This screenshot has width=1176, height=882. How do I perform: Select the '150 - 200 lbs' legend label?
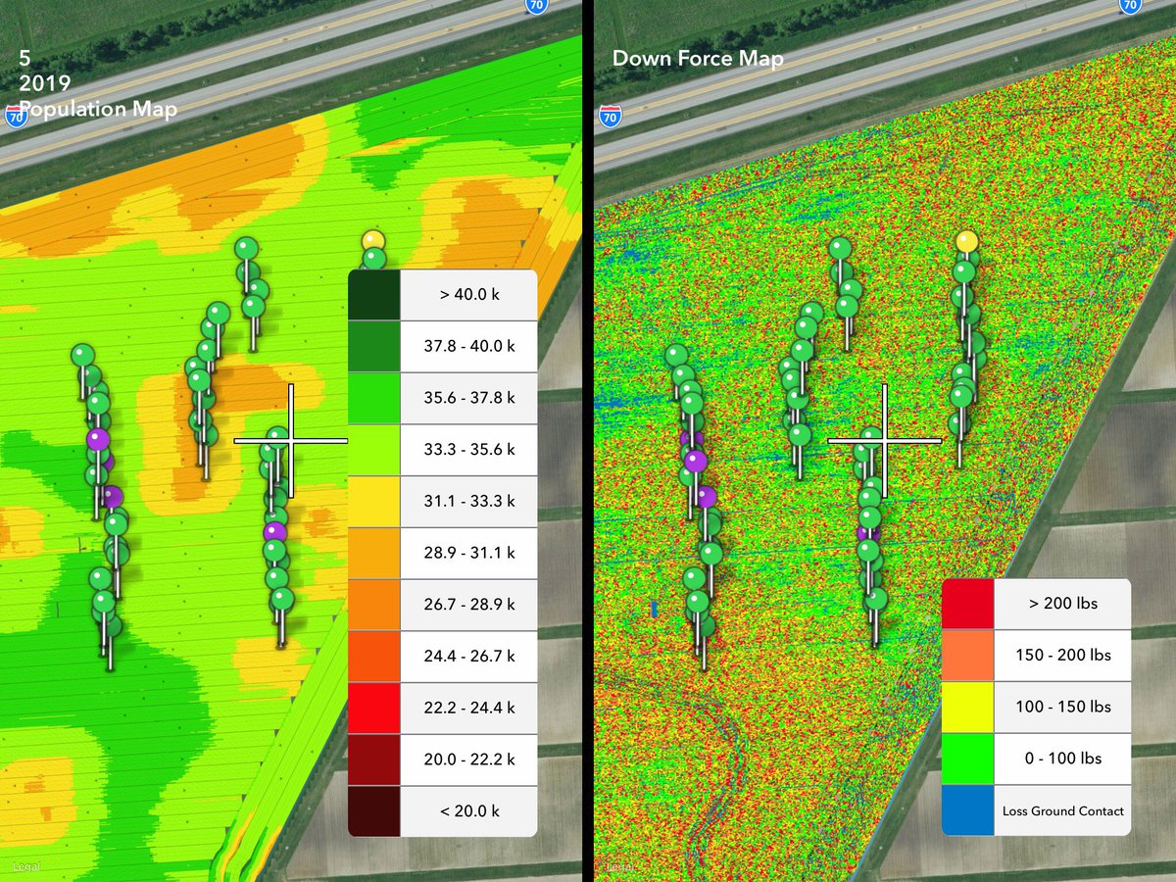tap(1062, 656)
